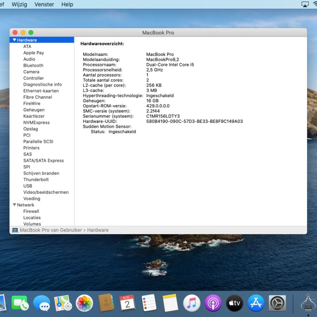
Task: Select SAS in the sidebar
Action: [27, 154]
